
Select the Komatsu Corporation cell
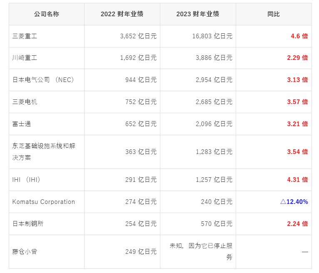click(47, 202)
